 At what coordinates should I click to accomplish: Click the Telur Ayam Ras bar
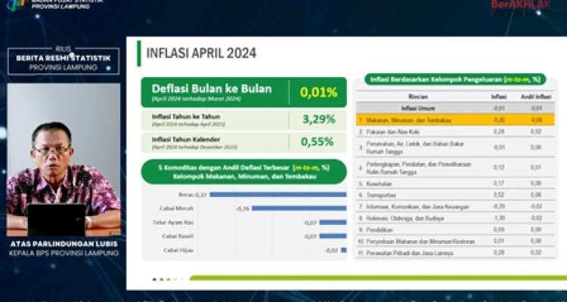[x=333, y=222]
